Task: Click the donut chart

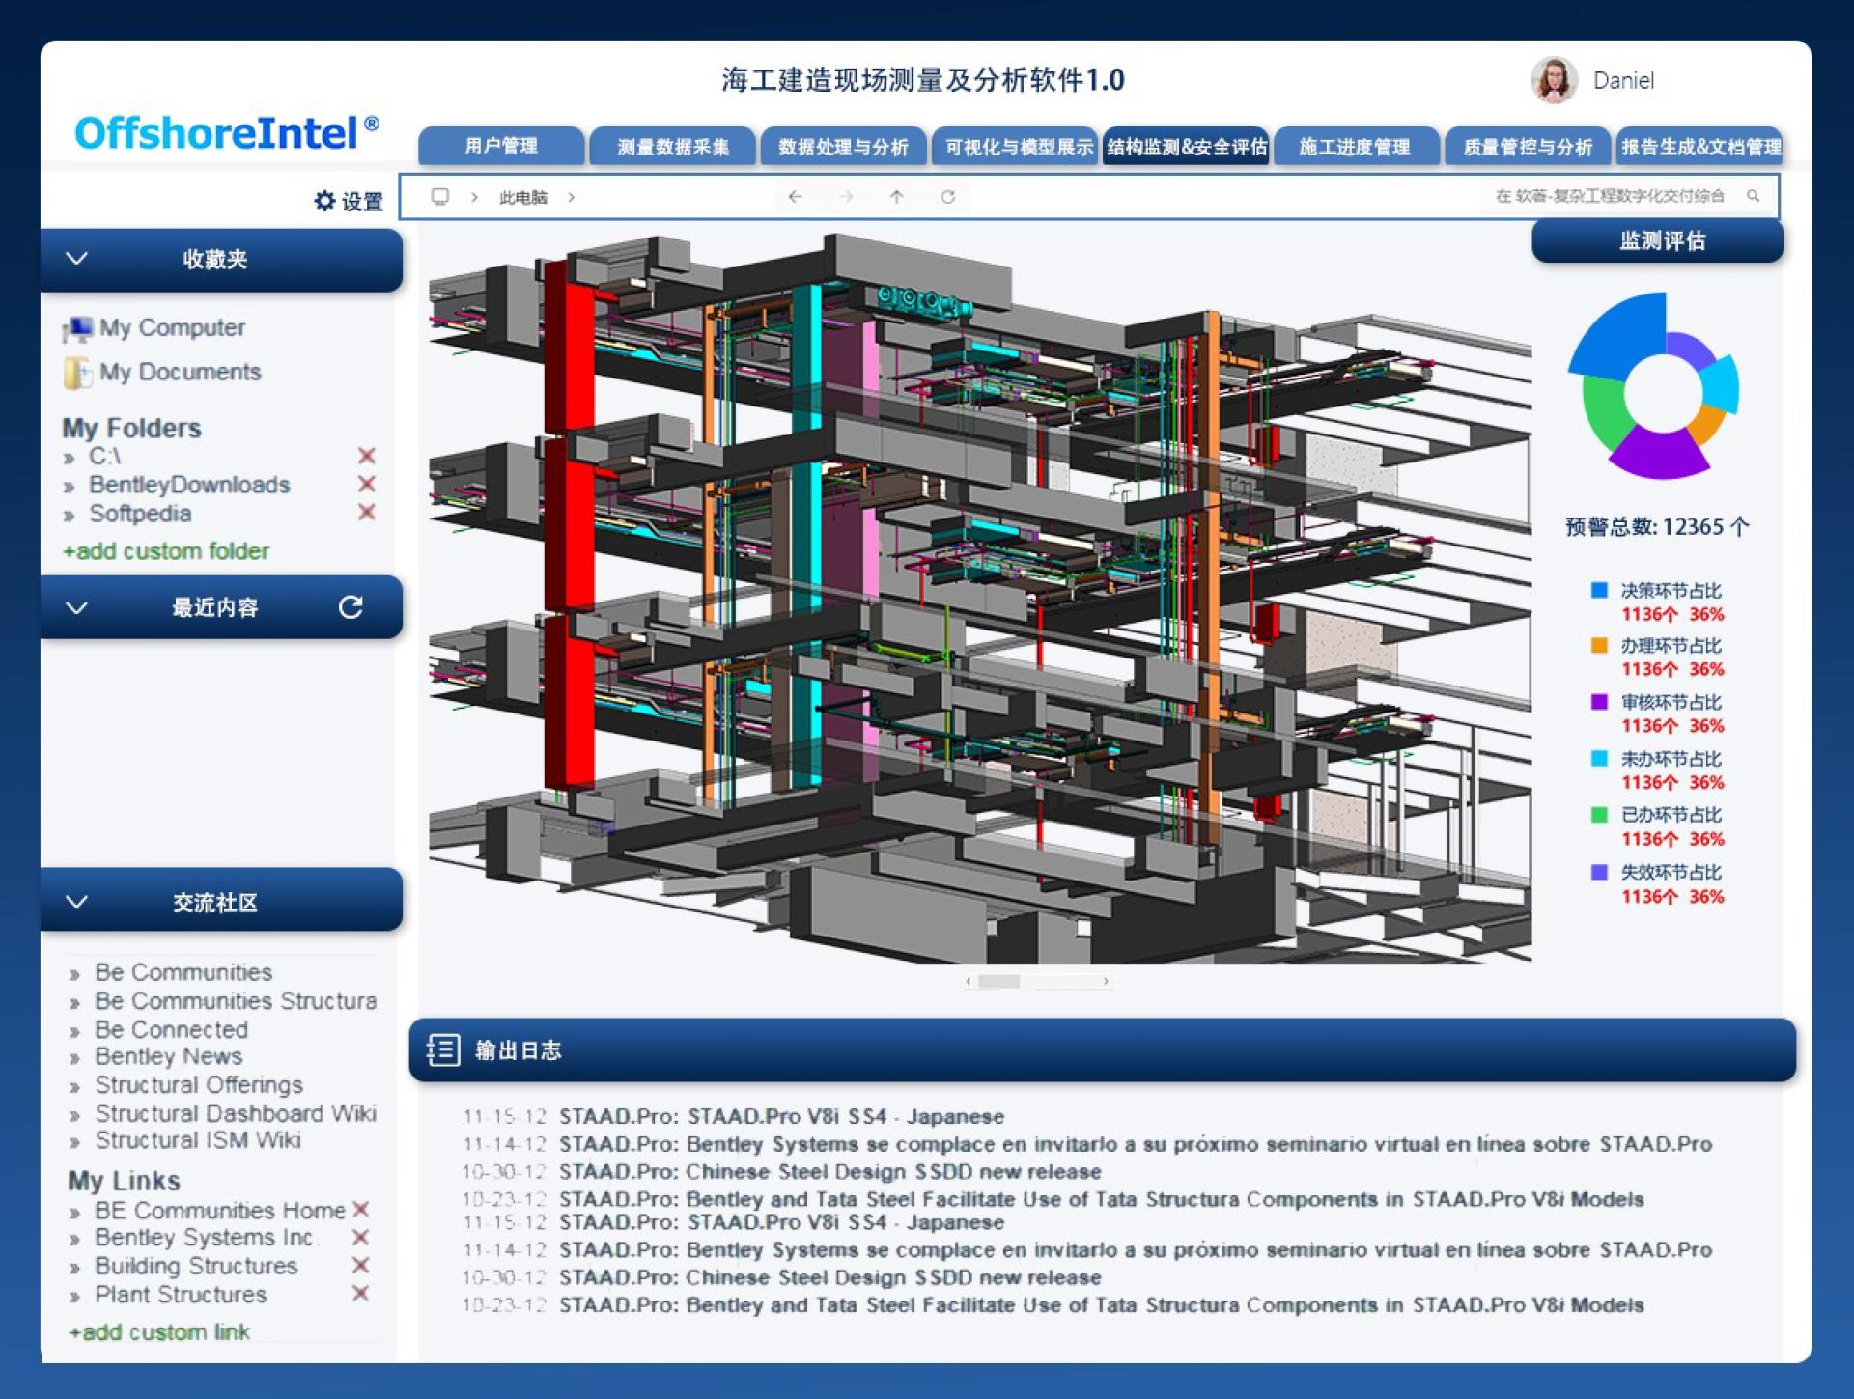Action: [x=1655, y=386]
